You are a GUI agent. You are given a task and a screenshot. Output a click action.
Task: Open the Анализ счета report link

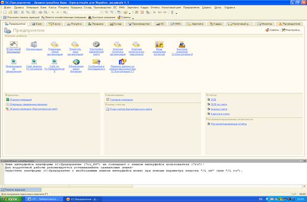[x=219, y=109]
